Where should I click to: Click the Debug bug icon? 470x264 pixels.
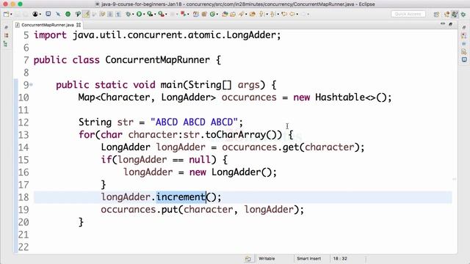[128, 14]
